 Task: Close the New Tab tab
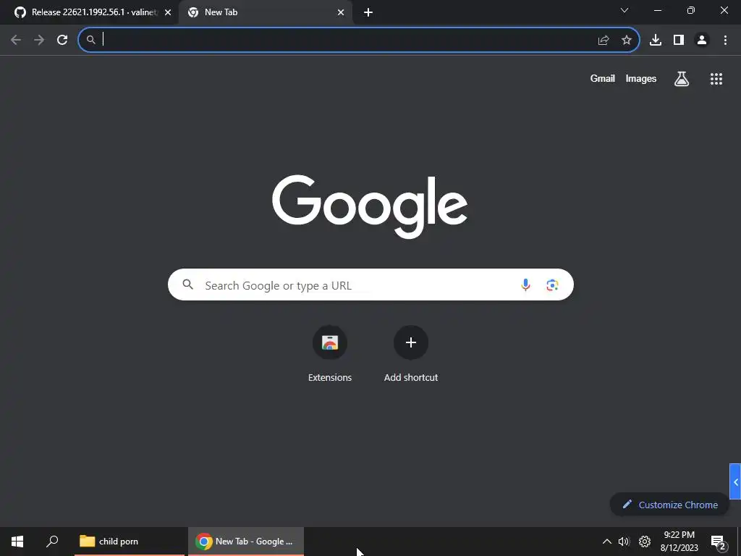[341, 13]
